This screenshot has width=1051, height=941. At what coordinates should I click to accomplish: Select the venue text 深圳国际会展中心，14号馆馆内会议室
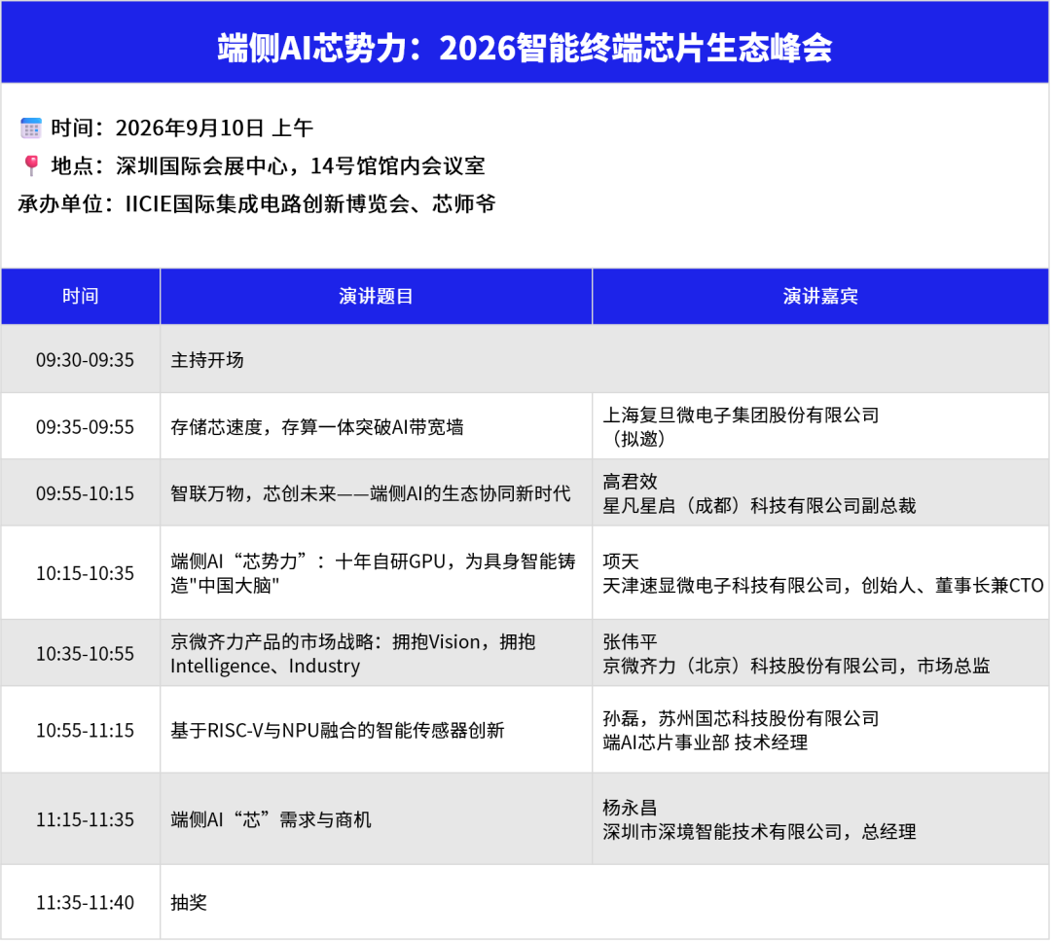[301, 165]
